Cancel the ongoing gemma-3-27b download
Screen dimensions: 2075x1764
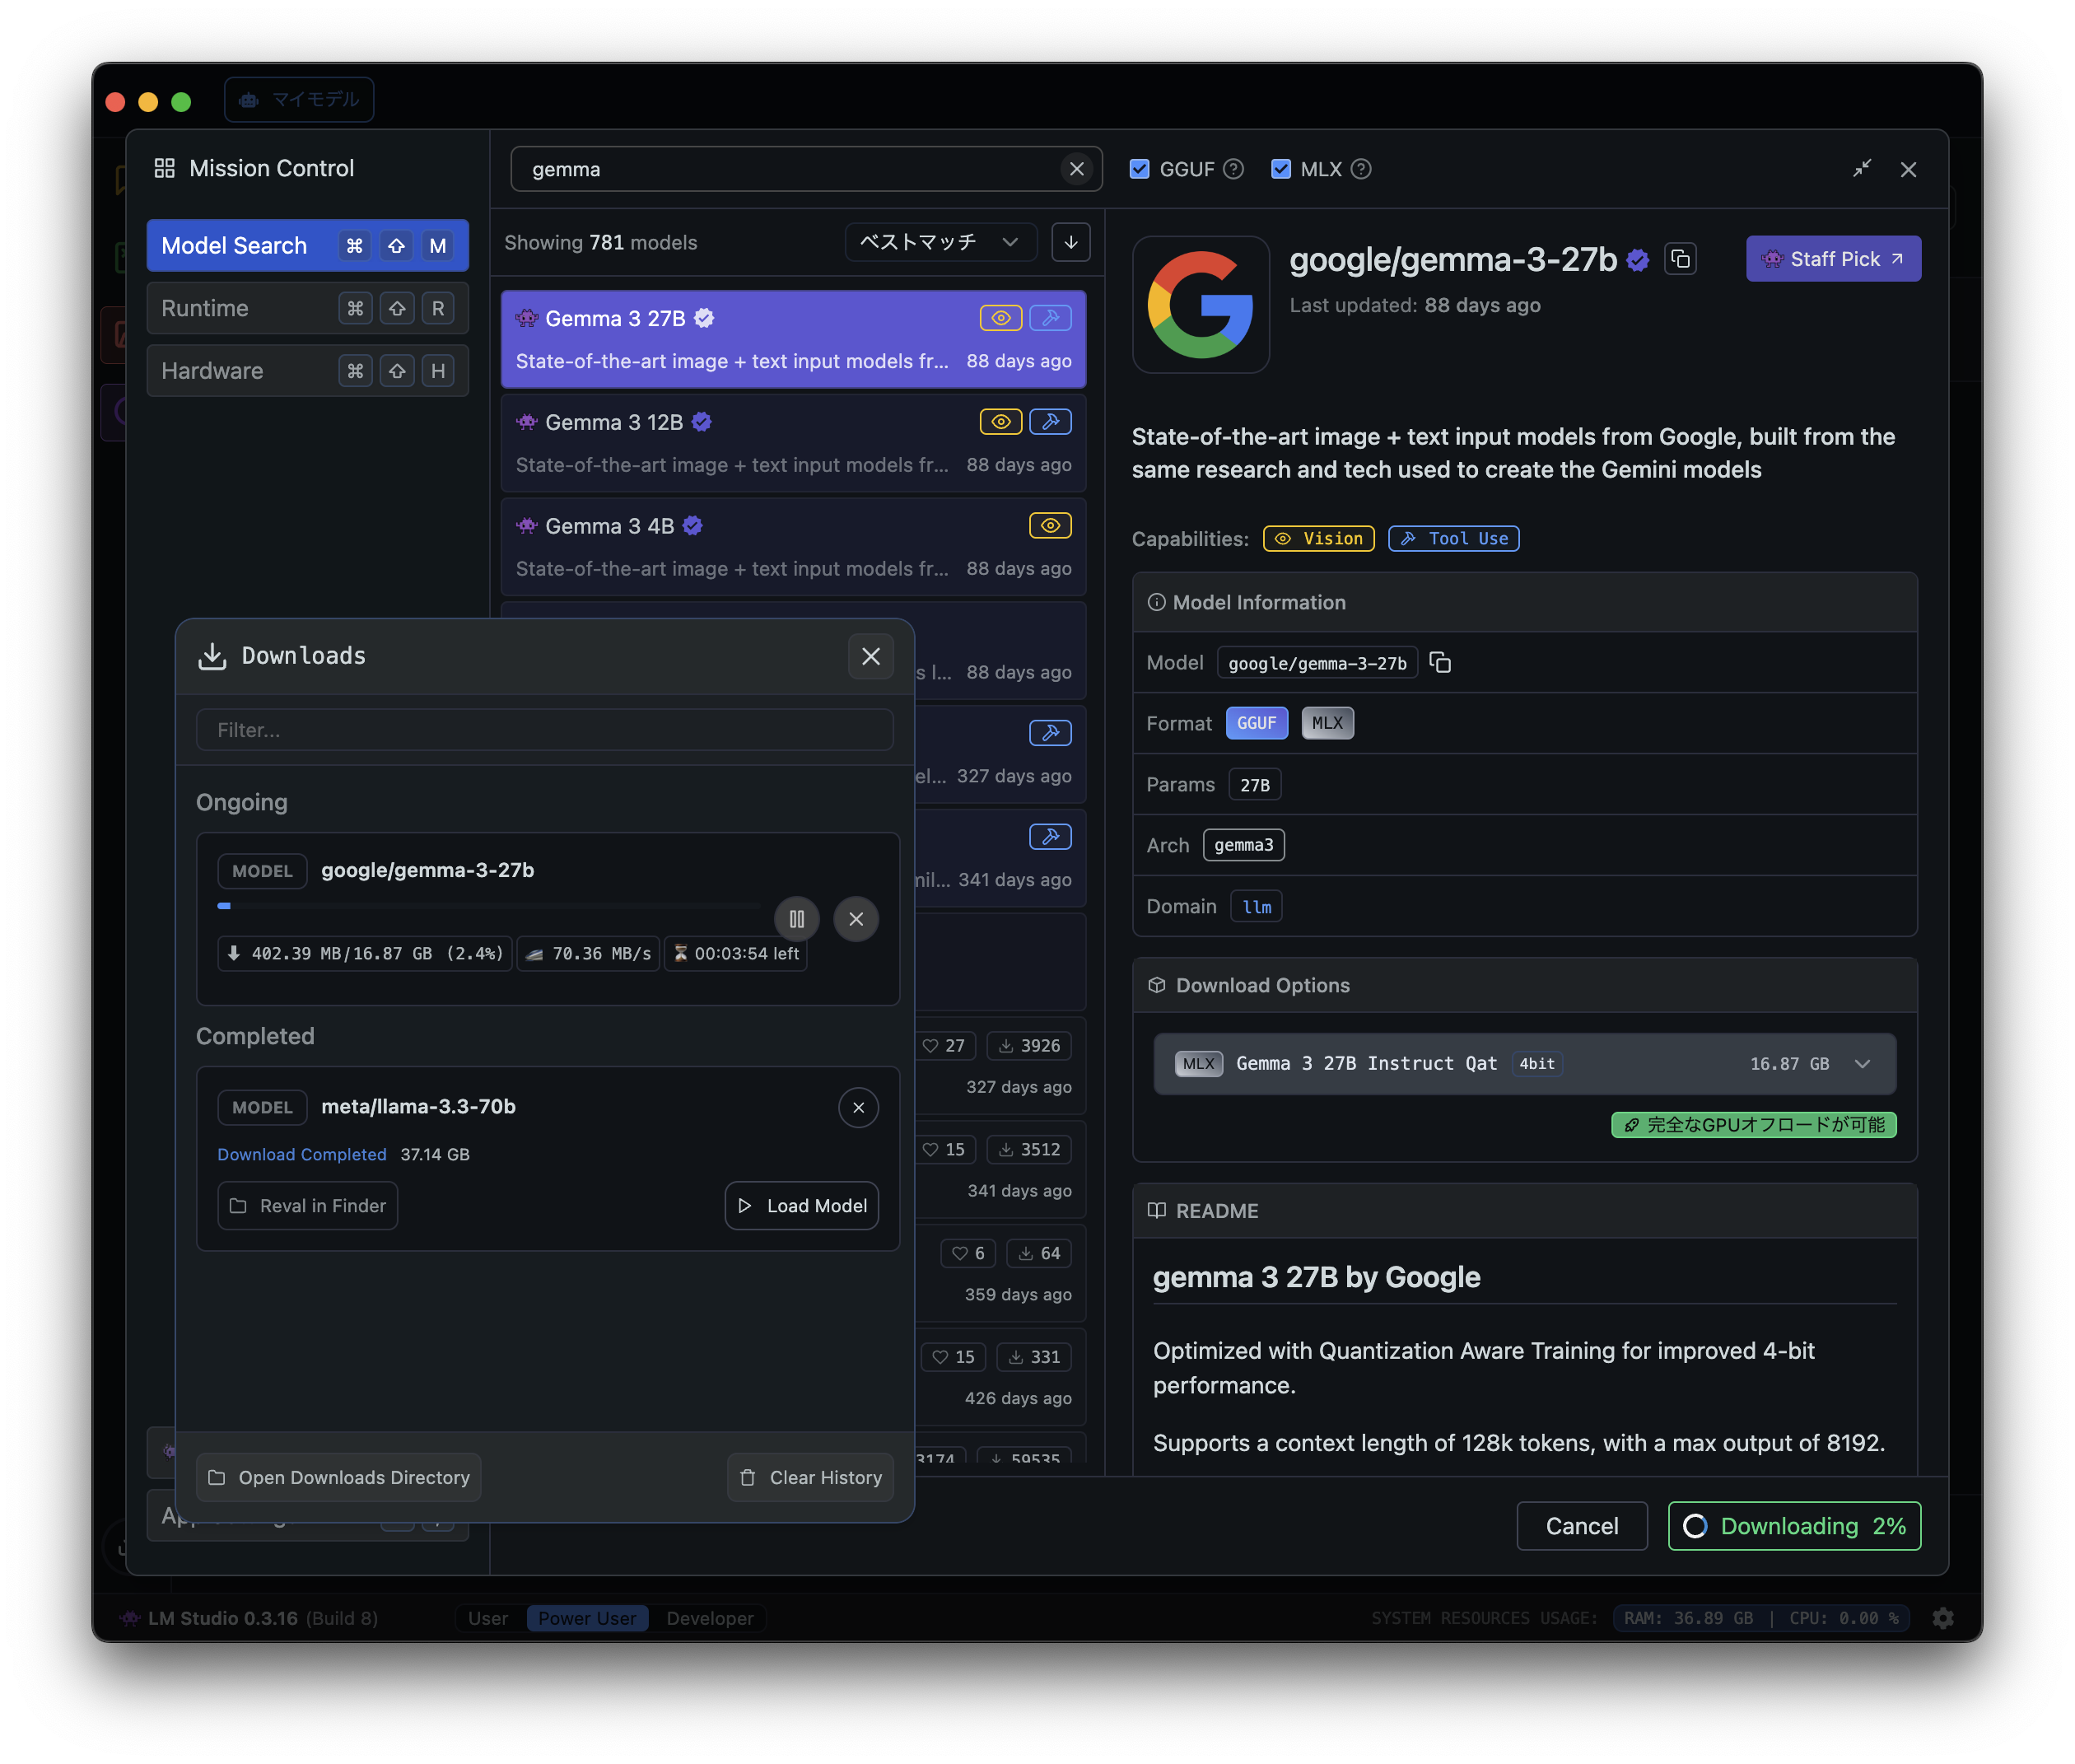point(856,919)
